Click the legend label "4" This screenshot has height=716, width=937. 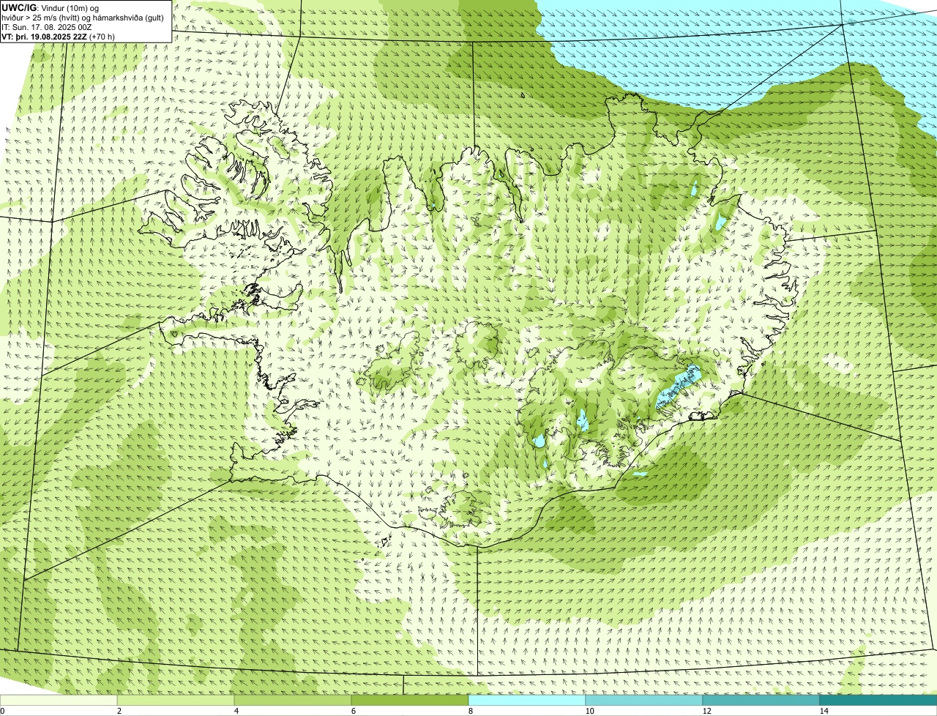point(236,711)
